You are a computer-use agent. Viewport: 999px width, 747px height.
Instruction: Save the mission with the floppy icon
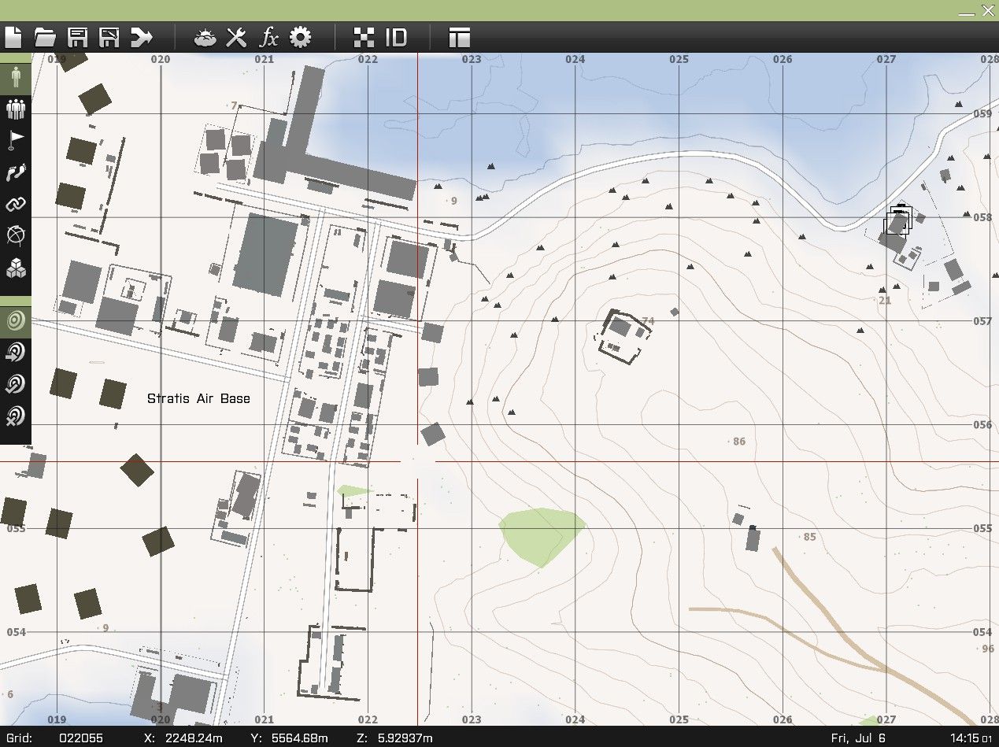[x=78, y=37]
